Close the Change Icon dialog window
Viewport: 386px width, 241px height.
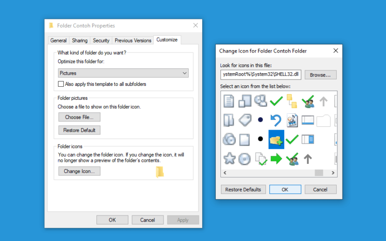click(335, 51)
